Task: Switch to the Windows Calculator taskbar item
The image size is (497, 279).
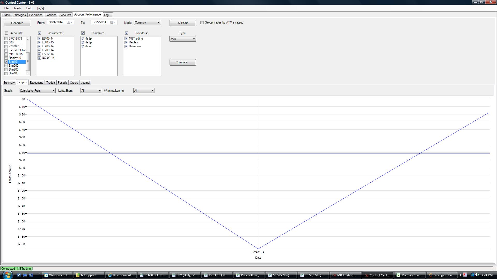Action: point(57,275)
